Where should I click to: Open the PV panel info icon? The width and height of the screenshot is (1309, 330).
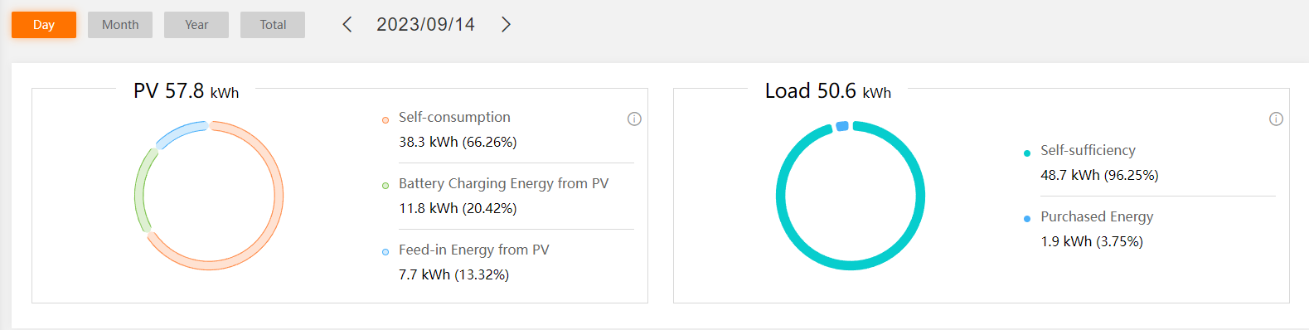[634, 119]
